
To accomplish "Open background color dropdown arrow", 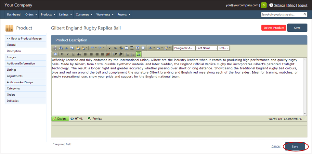I will tap(162, 48).
